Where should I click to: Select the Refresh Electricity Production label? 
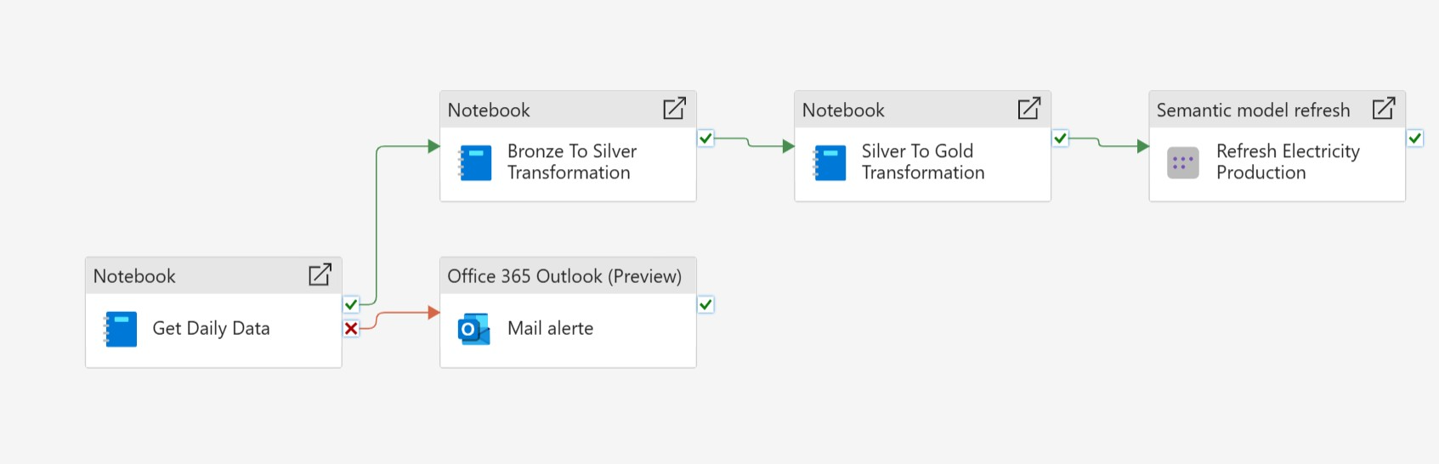click(1288, 161)
